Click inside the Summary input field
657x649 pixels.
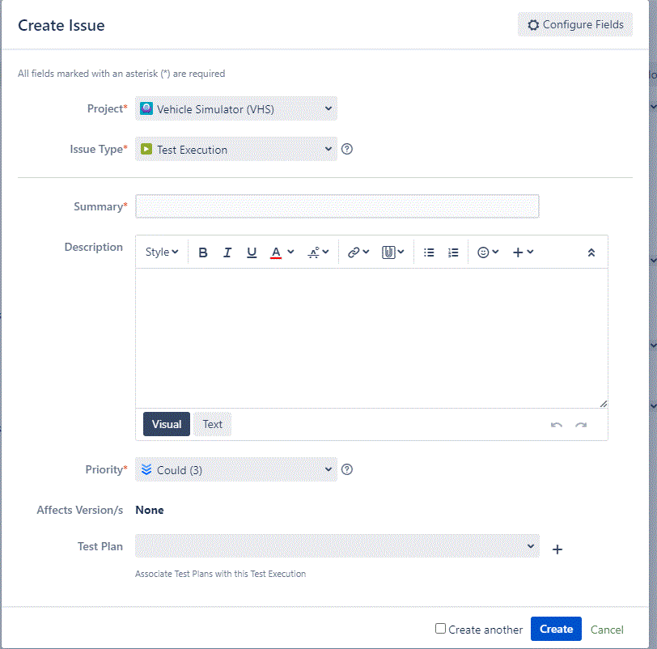[337, 206]
